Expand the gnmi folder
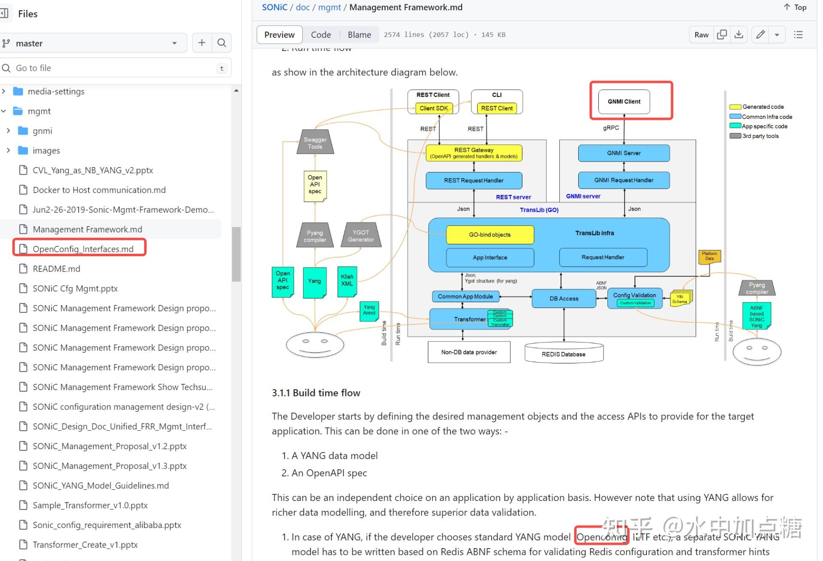Image resolution: width=823 pixels, height=561 pixels. pyautogui.click(x=8, y=131)
